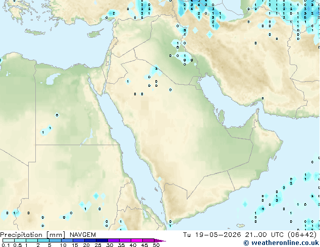Click the date '19-05-2026' in the timestamp
This screenshot has height=247, width=320.
coord(218,235)
